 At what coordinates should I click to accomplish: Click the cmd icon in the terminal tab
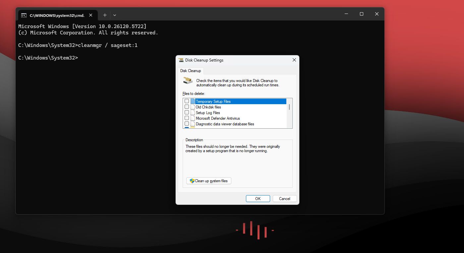[24, 15]
